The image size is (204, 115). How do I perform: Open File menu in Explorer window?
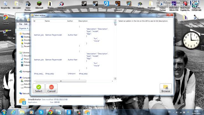pyautogui.click(x=20, y=24)
